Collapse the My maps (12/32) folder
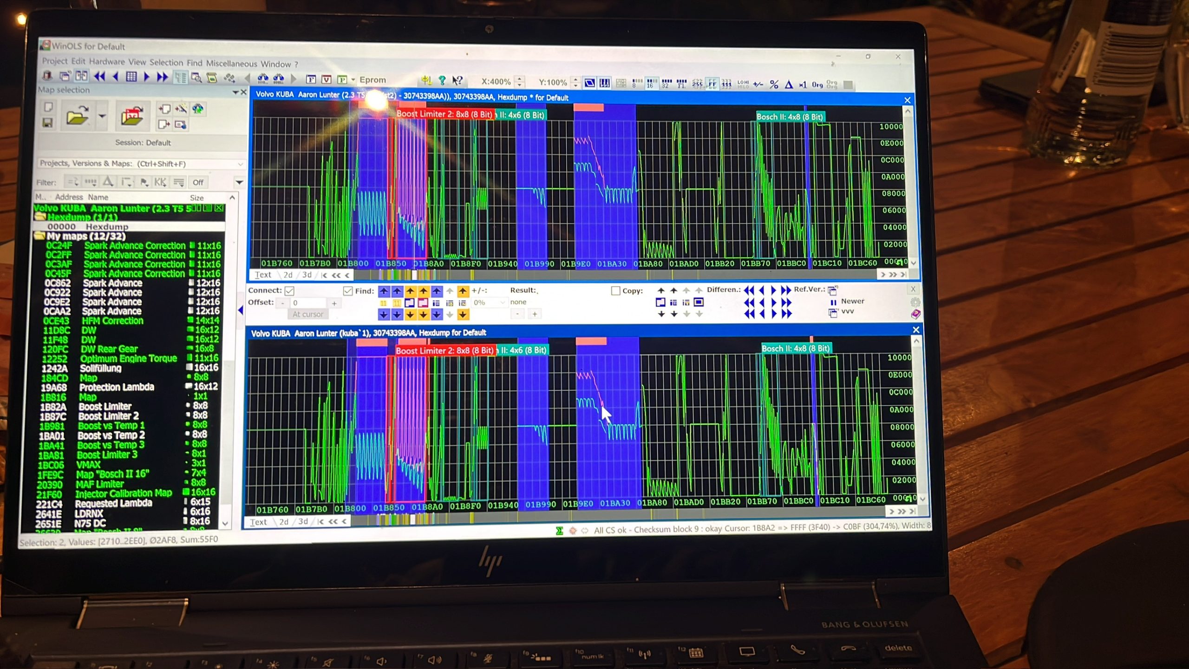 40,236
